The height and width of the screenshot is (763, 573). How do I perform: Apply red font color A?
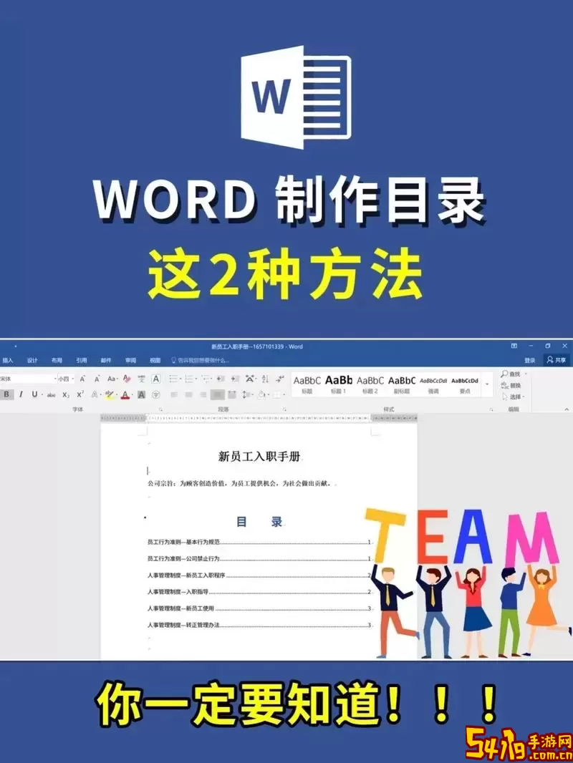click(x=125, y=394)
